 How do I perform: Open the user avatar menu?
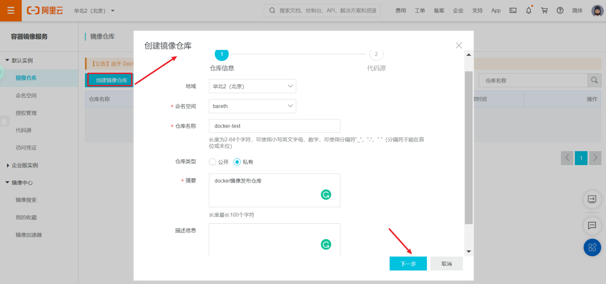click(x=597, y=11)
